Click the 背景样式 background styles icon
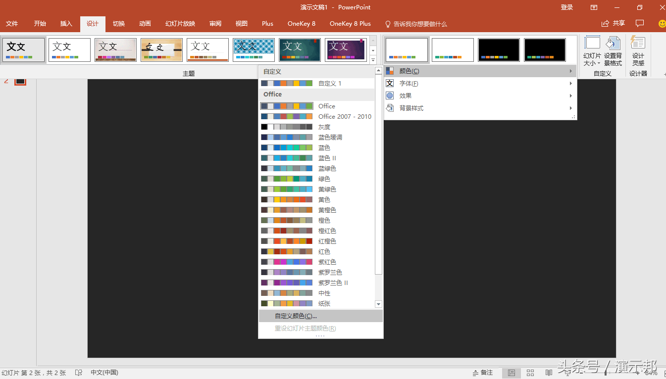Viewport: 666px width, 379px height. tap(390, 108)
